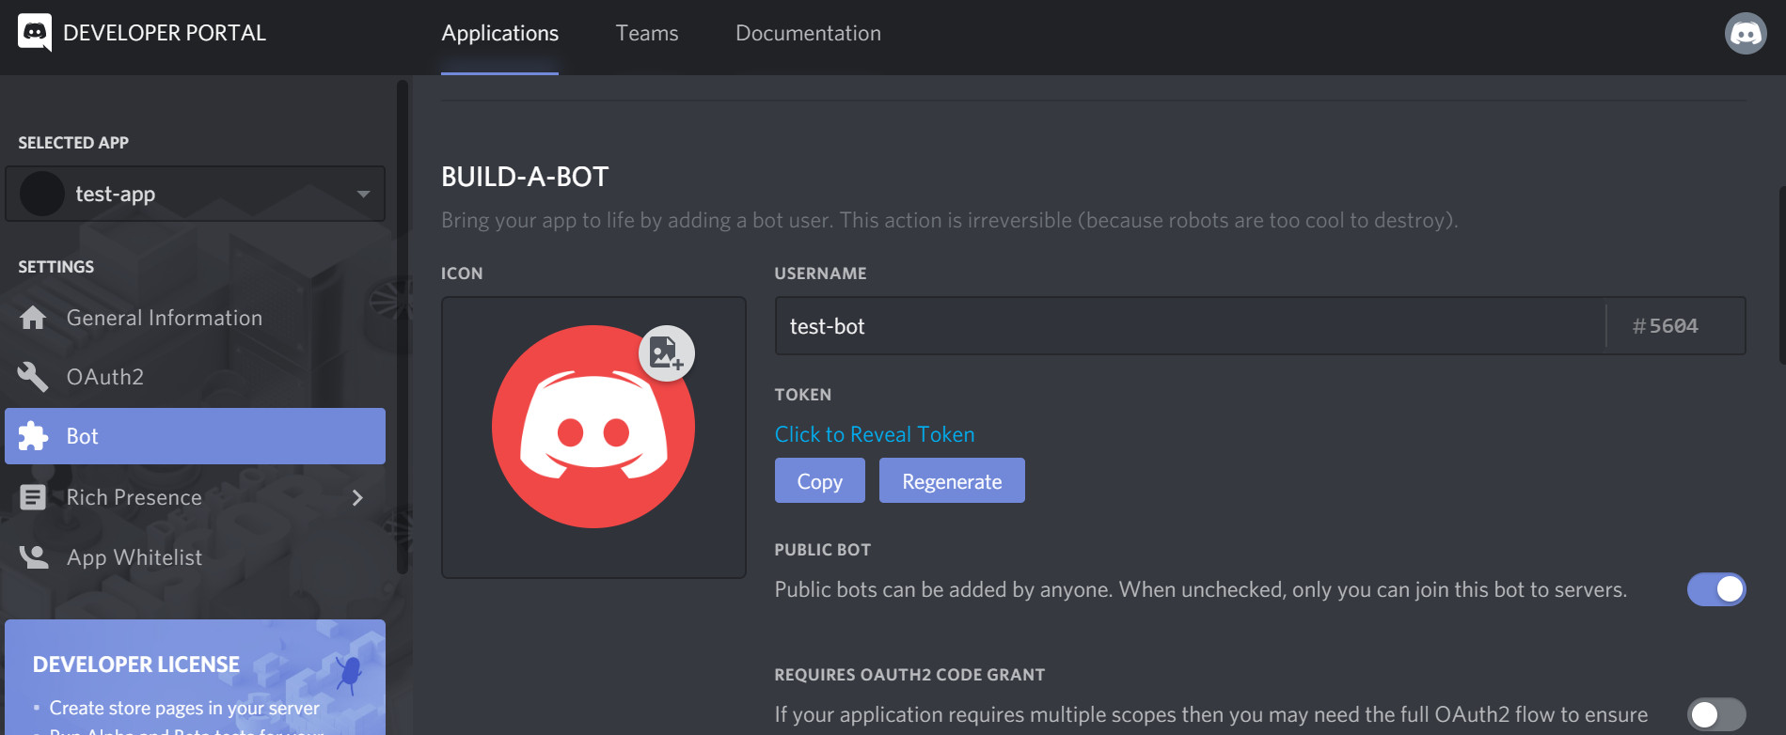Viewport: 1786px width, 735px height.
Task: Click the sidebar scrollbar
Action: coord(403,326)
